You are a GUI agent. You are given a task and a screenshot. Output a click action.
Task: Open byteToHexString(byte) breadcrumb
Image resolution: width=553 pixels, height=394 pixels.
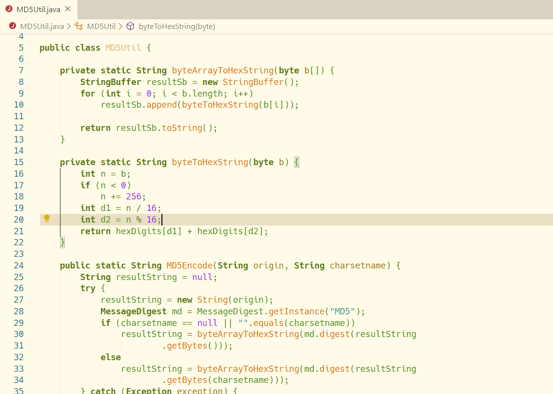pyautogui.click(x=177, y=27)
